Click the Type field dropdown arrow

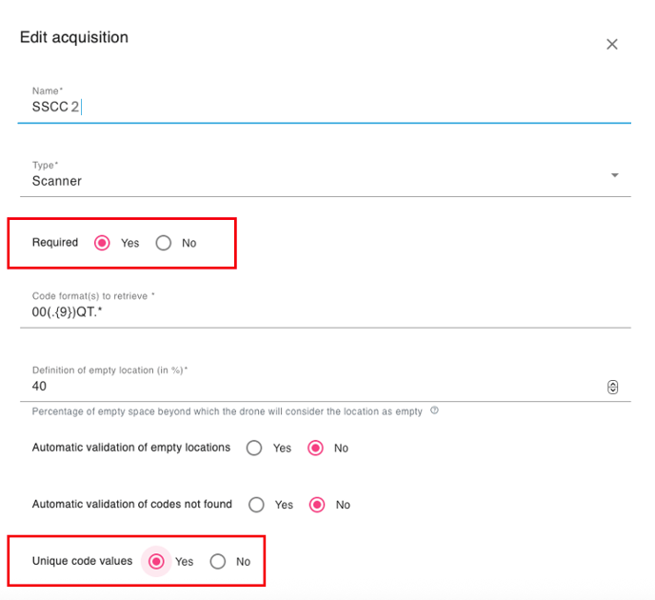point(614,175)
